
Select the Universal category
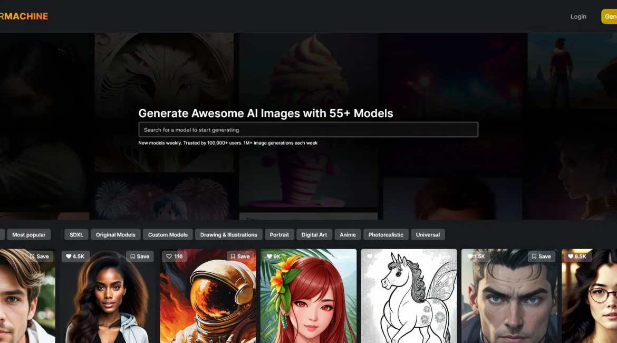428,235
